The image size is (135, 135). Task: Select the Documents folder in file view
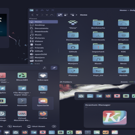(73, 34)
